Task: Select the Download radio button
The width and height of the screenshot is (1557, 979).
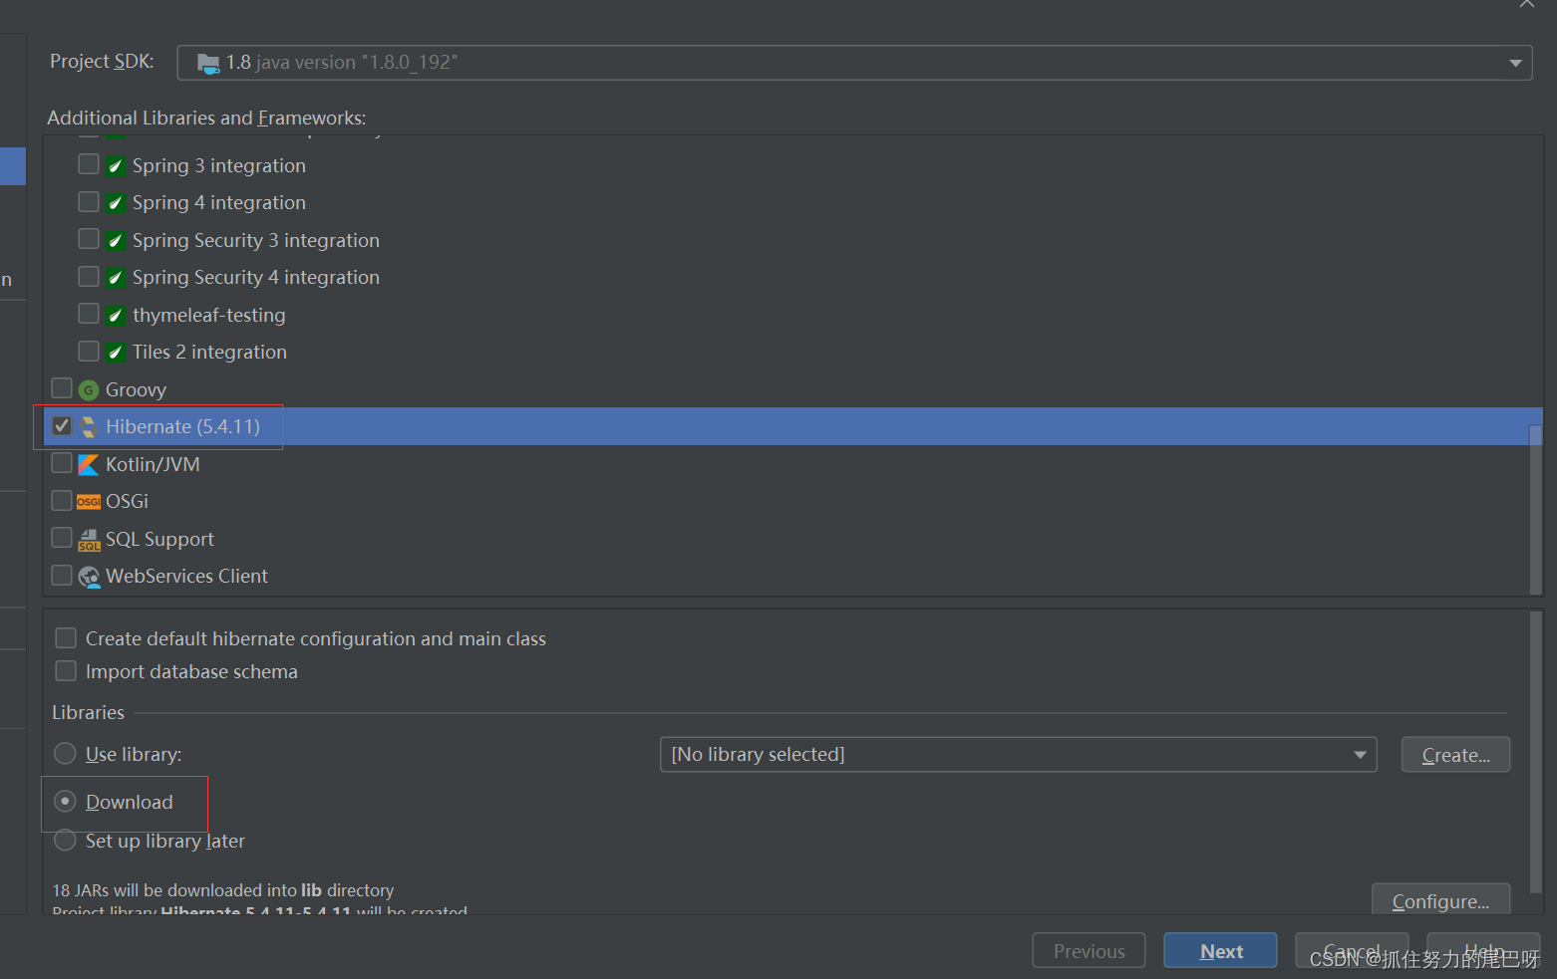Action: coord(65,802)
